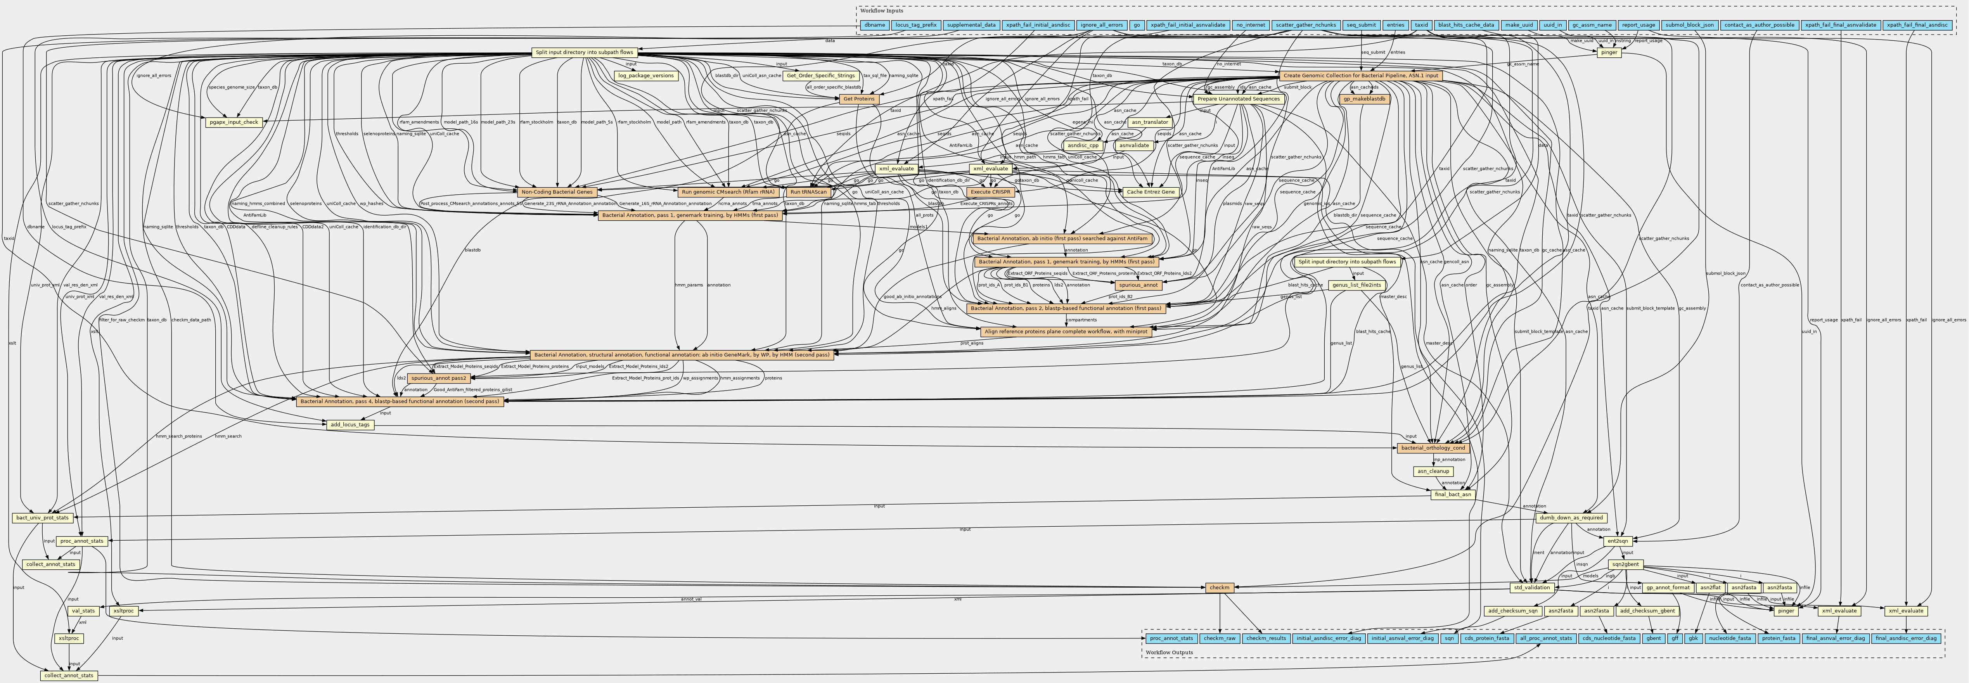
Task: Select the Prepare Unannotated Sequences node
Action: [1237, 99]
